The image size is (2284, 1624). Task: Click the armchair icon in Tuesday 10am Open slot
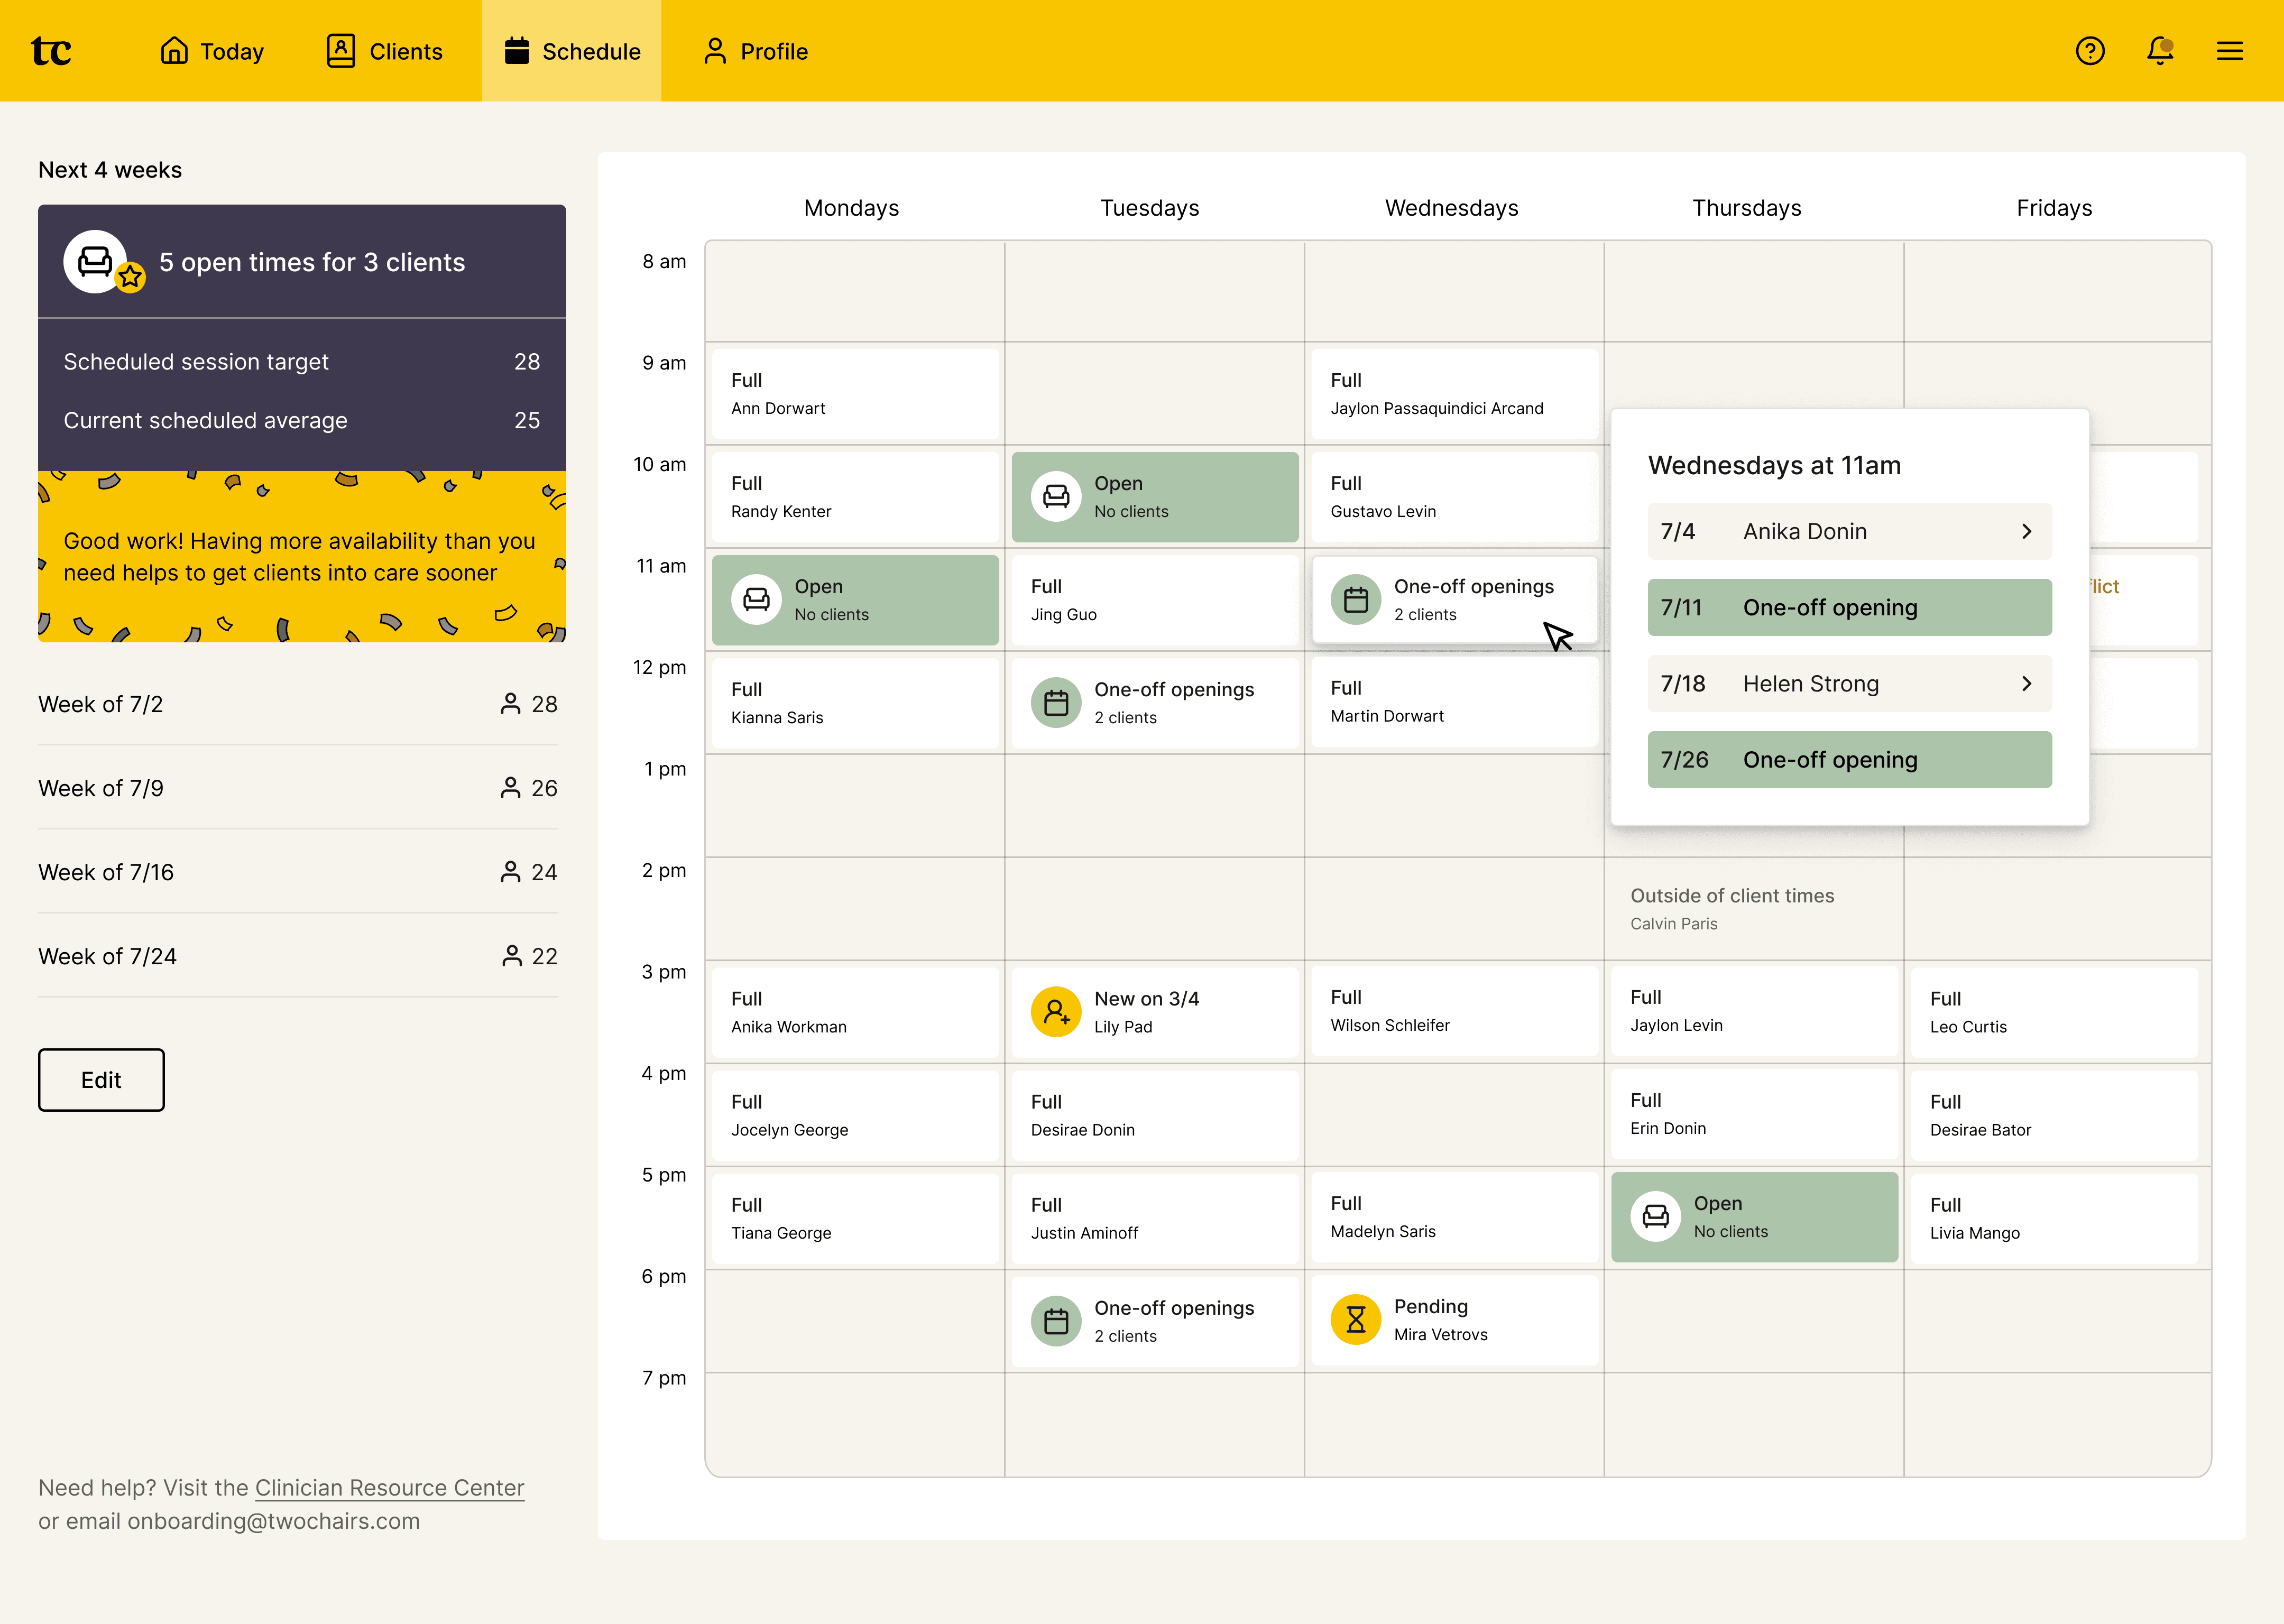[1056, 496]
